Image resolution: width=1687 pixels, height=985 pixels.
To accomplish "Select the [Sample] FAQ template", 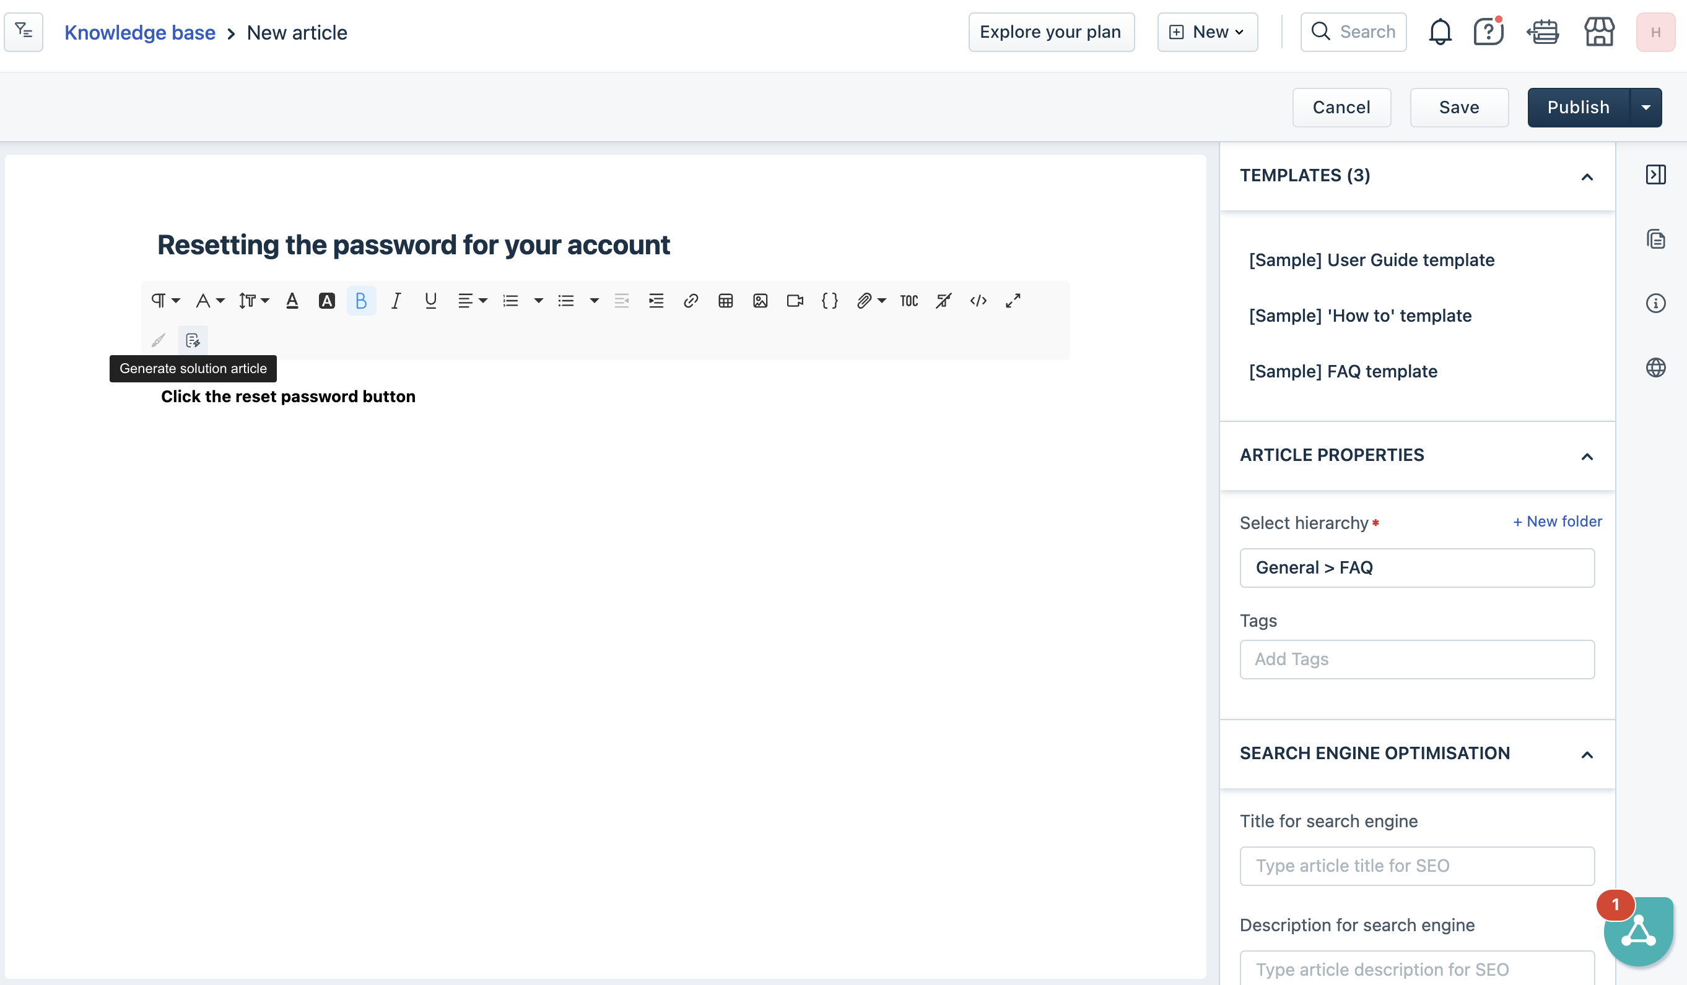I will 1343,371.
